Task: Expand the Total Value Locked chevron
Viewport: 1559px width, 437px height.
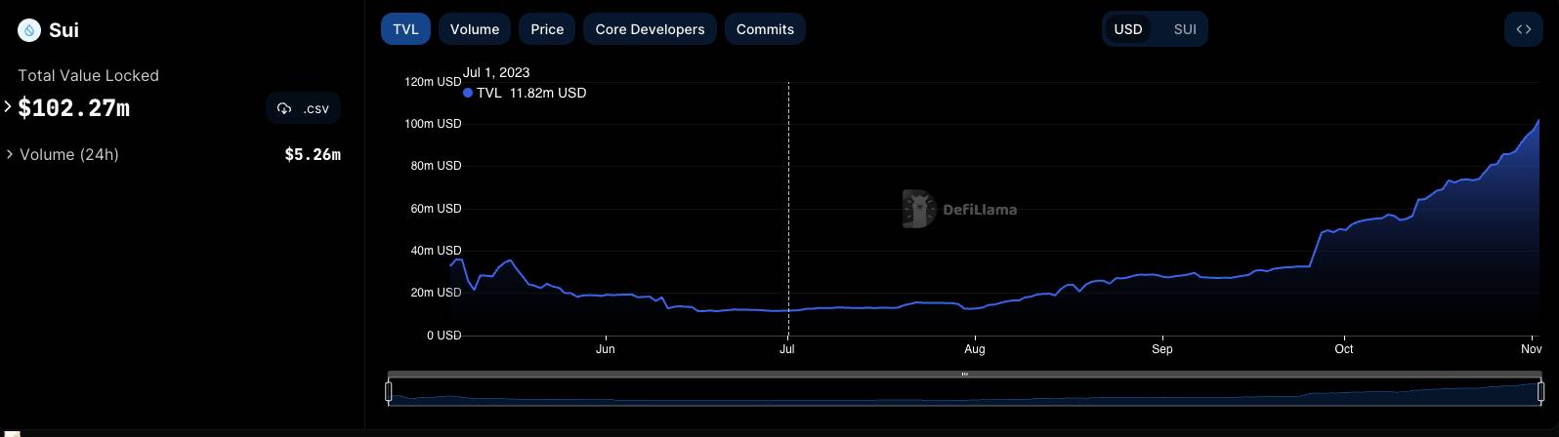Action: click(x=8, y=106)
